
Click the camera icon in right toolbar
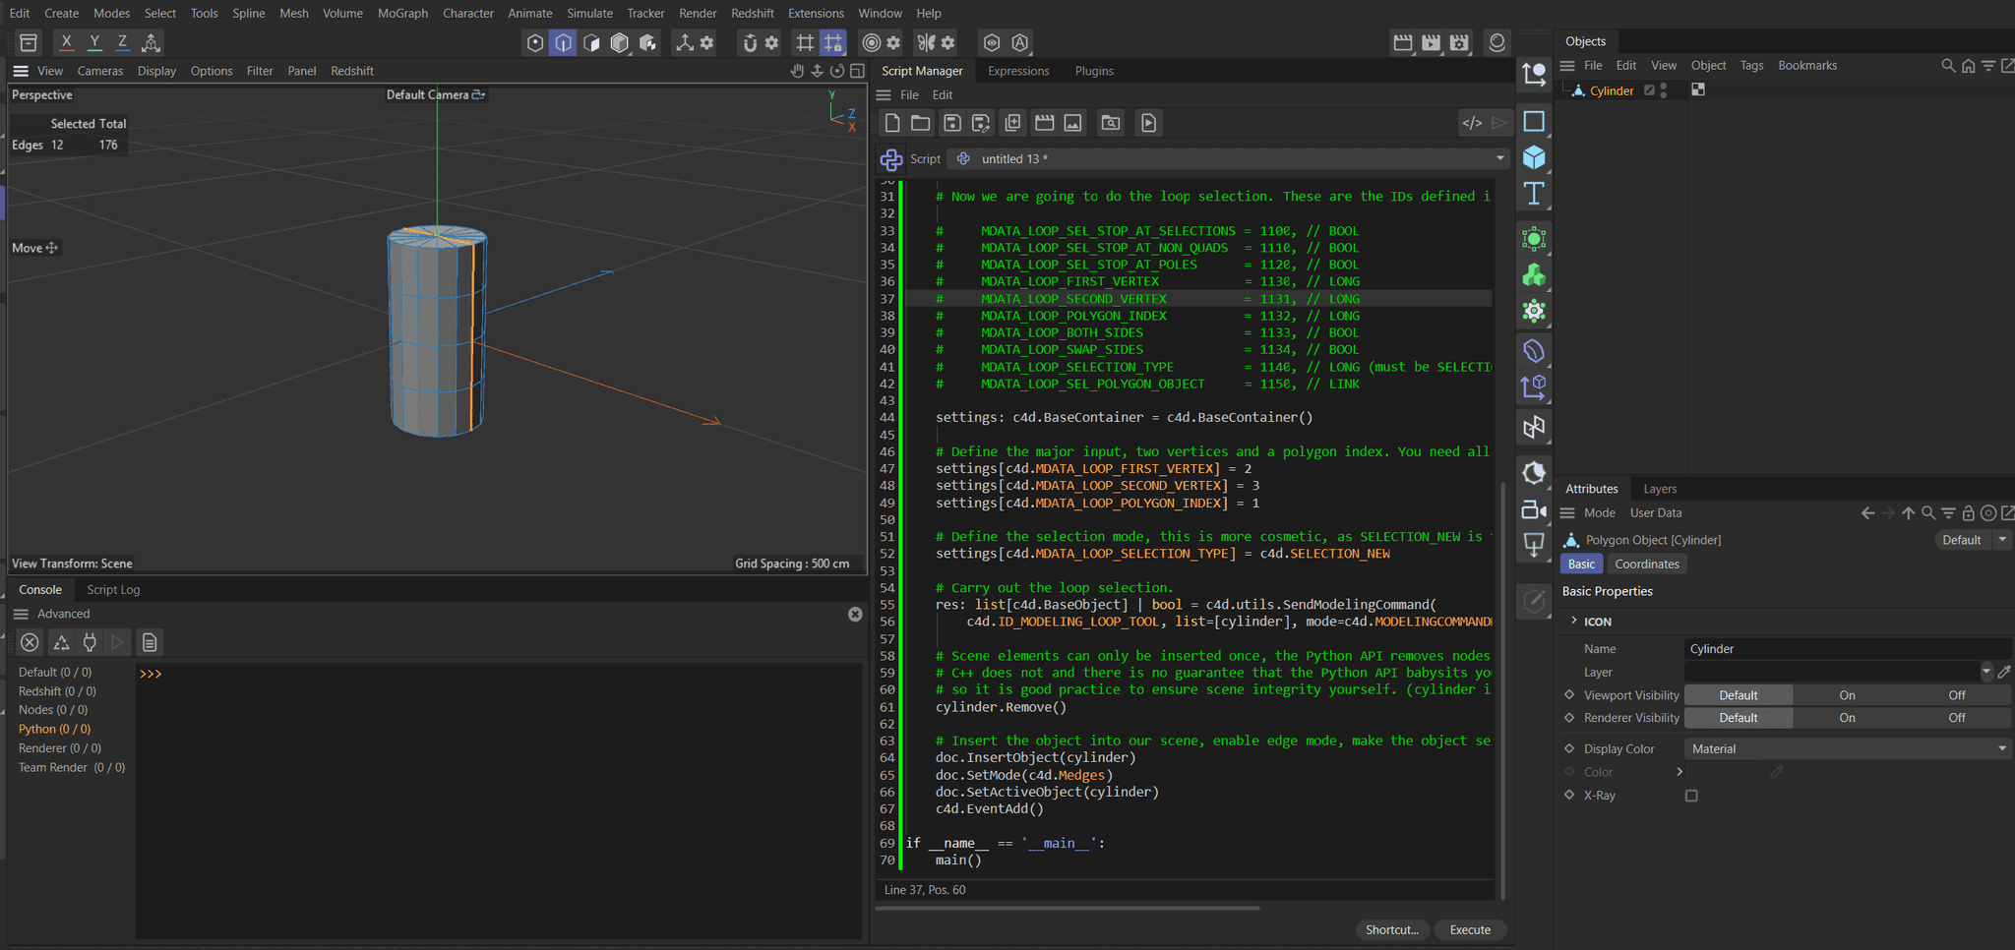[x=1533, y=509]
